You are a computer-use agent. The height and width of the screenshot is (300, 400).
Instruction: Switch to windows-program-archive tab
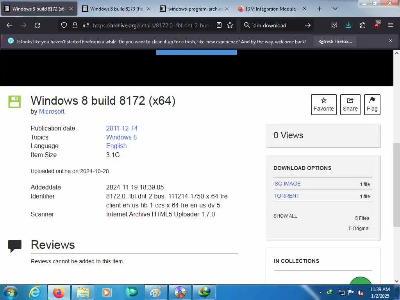point(195,9)
